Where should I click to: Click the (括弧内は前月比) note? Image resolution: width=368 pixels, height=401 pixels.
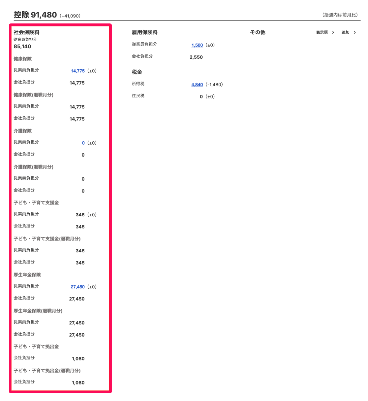point(340,15)
